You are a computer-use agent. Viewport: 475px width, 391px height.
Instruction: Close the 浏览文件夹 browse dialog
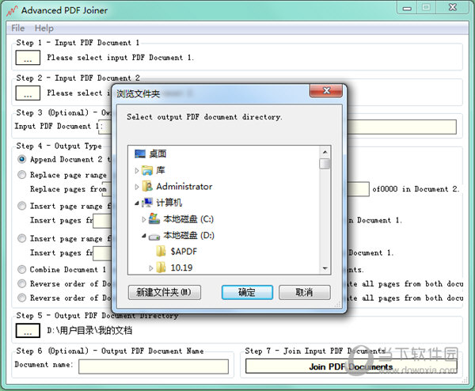point(326,90)
